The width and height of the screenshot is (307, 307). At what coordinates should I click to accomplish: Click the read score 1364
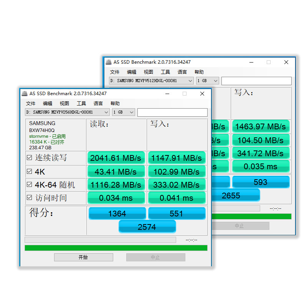(117, 213)
